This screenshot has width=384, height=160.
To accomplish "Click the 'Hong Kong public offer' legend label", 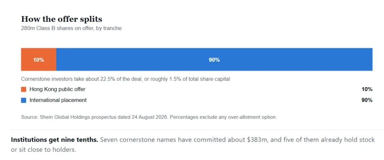I will coord(57,89).
